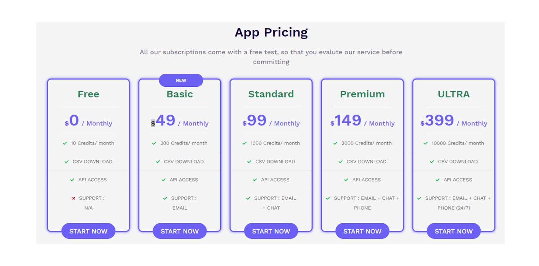
Task: Click checkmark beside 1000 Credits/ month
Action: click(244, 143)
